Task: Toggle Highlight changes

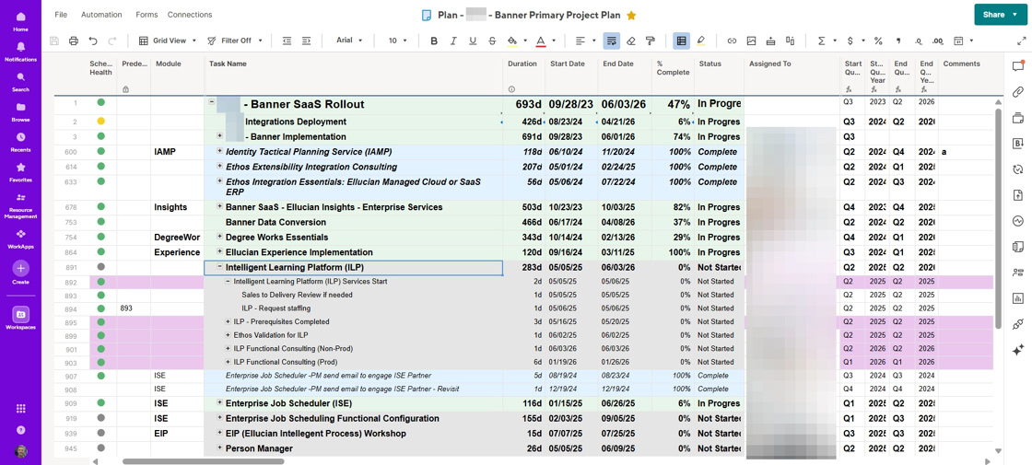Action: (701, 41)
